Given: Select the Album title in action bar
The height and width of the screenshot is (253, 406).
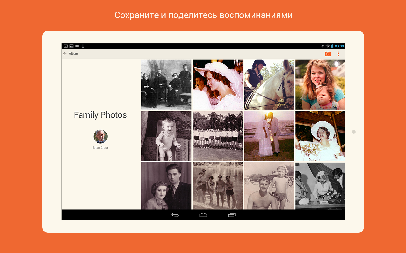Looking at the screenshot, I should [74, 54].
